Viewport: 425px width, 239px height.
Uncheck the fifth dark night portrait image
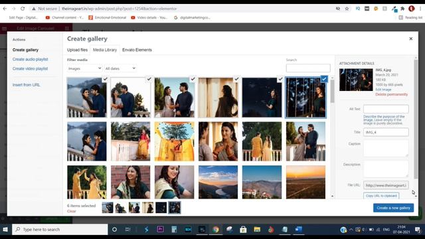280,79
